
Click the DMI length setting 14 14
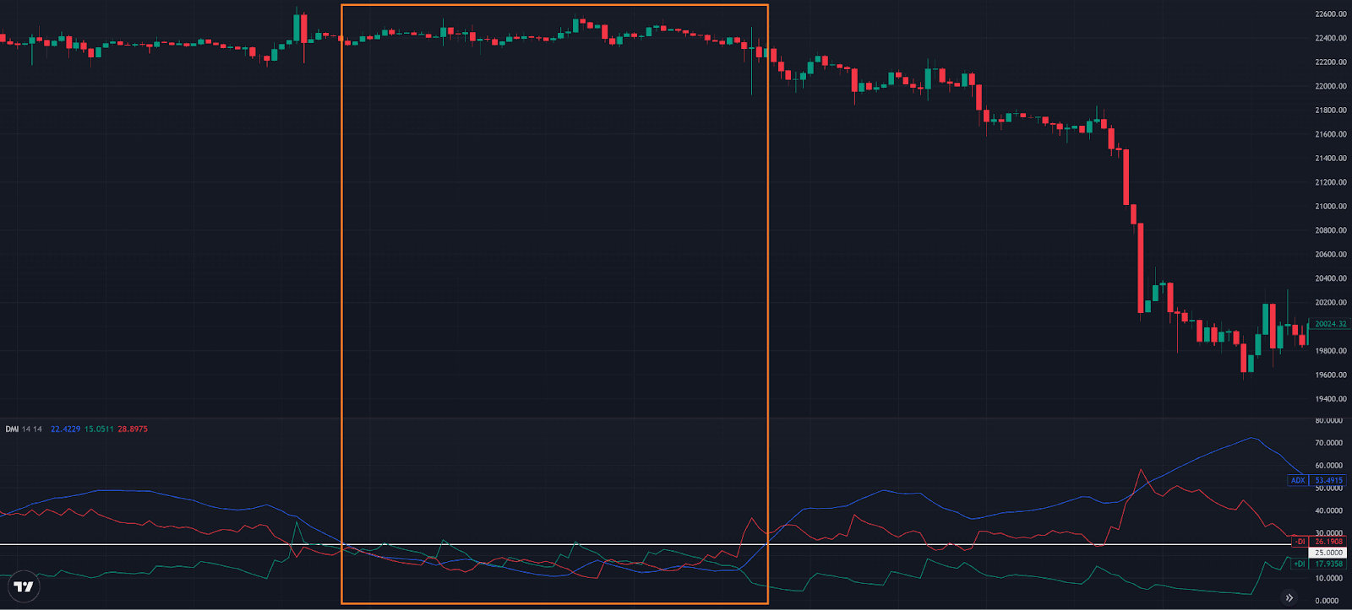(x=32, y=429)
